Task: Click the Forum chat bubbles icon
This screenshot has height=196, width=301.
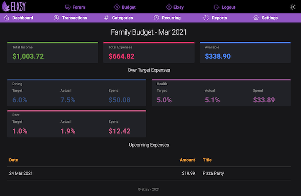Action: point(68,7)
